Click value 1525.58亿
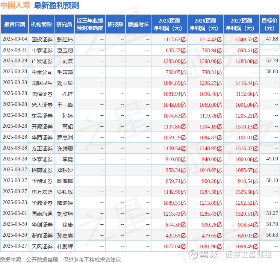280x263 pixels. tap(247, 192)
